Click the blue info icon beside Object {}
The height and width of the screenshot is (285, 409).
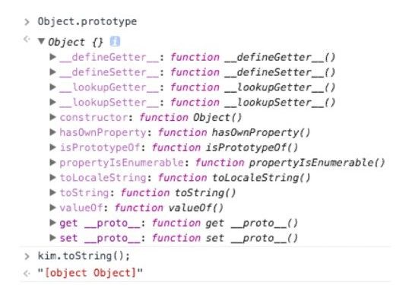tap(115, 42)
